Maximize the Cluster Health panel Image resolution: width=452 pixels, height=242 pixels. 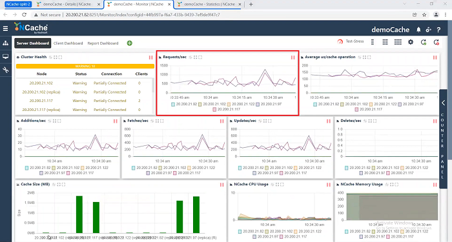[60, 57]
